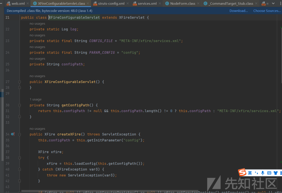Close the services.xml tab
Screen dimensions: 282x193
[x=160, y=3]
